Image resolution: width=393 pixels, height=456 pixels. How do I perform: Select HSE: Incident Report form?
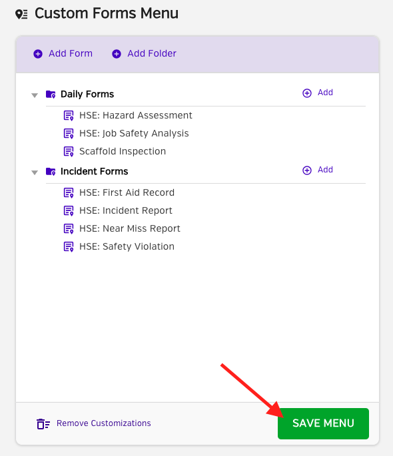pyautogui.click(x=126, y=210)
